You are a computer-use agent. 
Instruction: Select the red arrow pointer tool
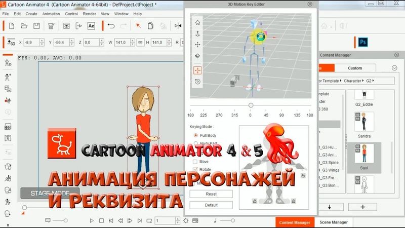(138, 26)
